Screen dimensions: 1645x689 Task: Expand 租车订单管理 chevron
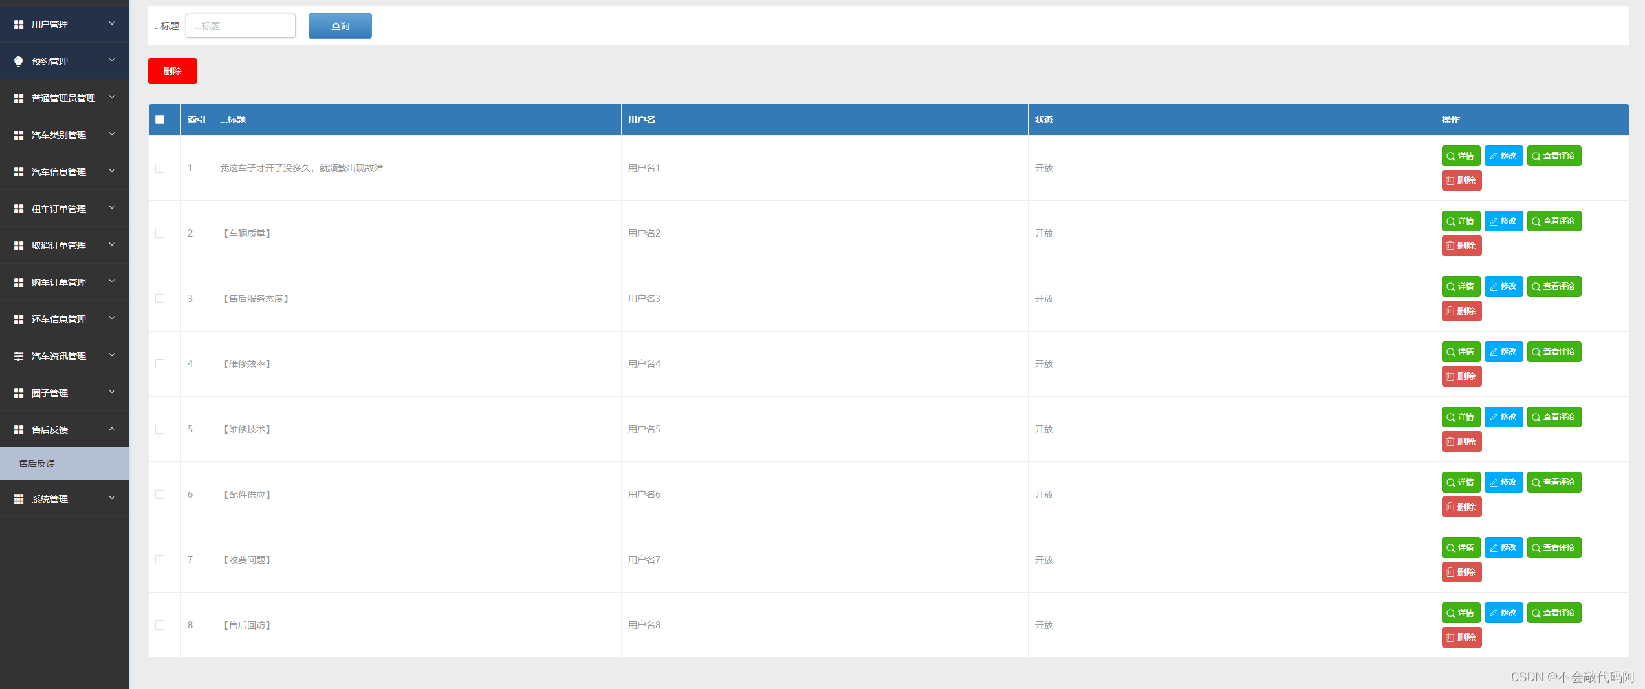112,207
